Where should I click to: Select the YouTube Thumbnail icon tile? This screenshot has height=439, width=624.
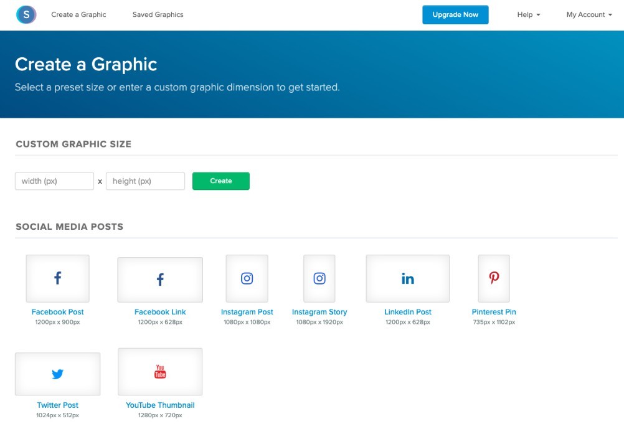(160, 372)
